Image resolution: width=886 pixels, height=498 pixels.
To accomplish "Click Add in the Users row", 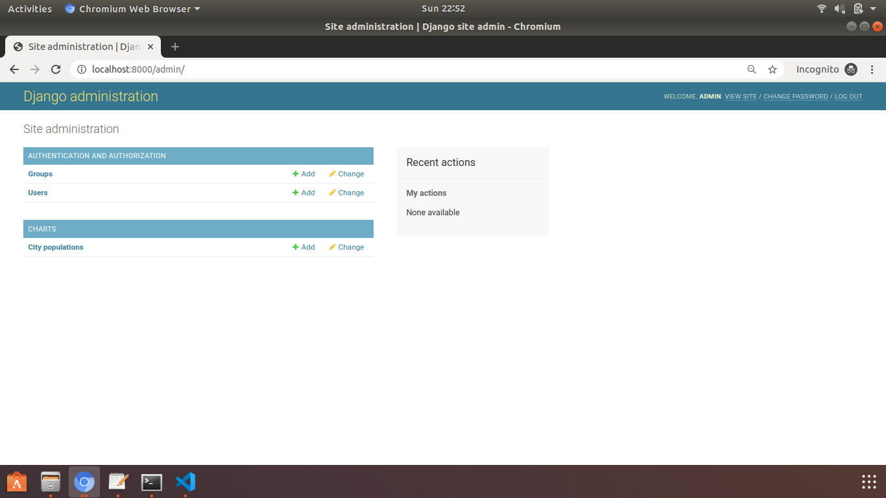I will 304,193.
